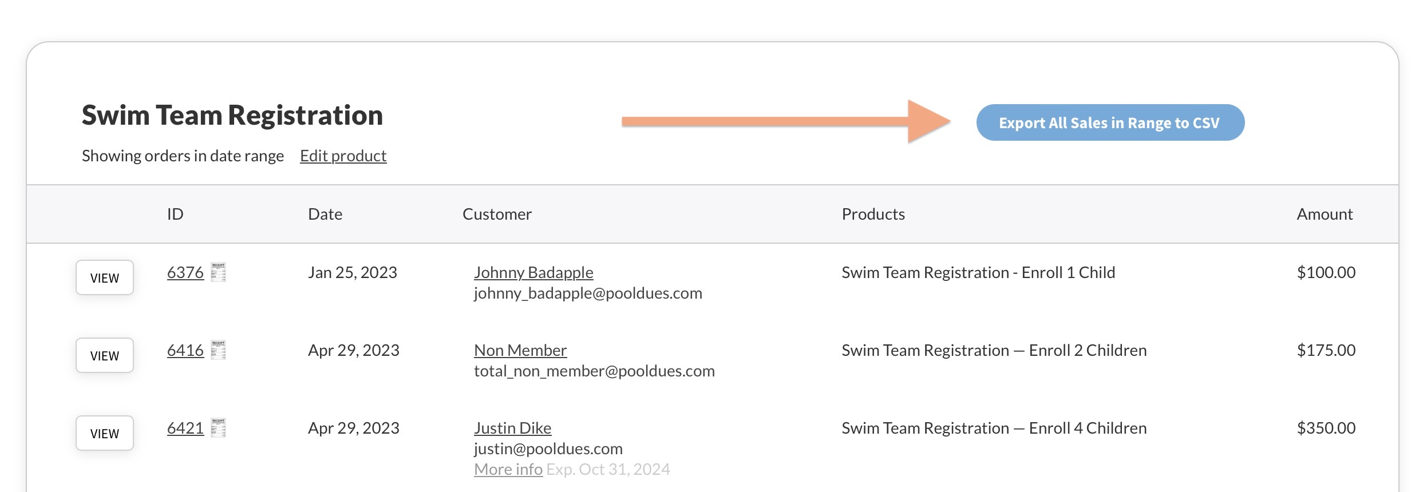The width and height of the screenshot is (1423, 492).
Task: Open the Edit product link
Action: (343, 156)
